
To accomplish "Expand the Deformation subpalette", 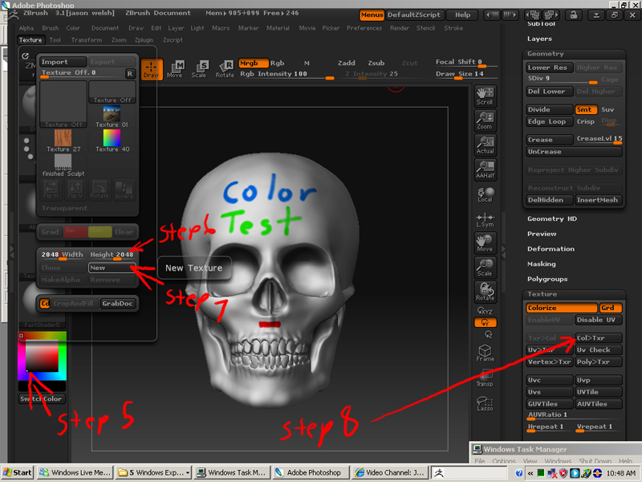I will pyautogui.click(x=551, y=249).
